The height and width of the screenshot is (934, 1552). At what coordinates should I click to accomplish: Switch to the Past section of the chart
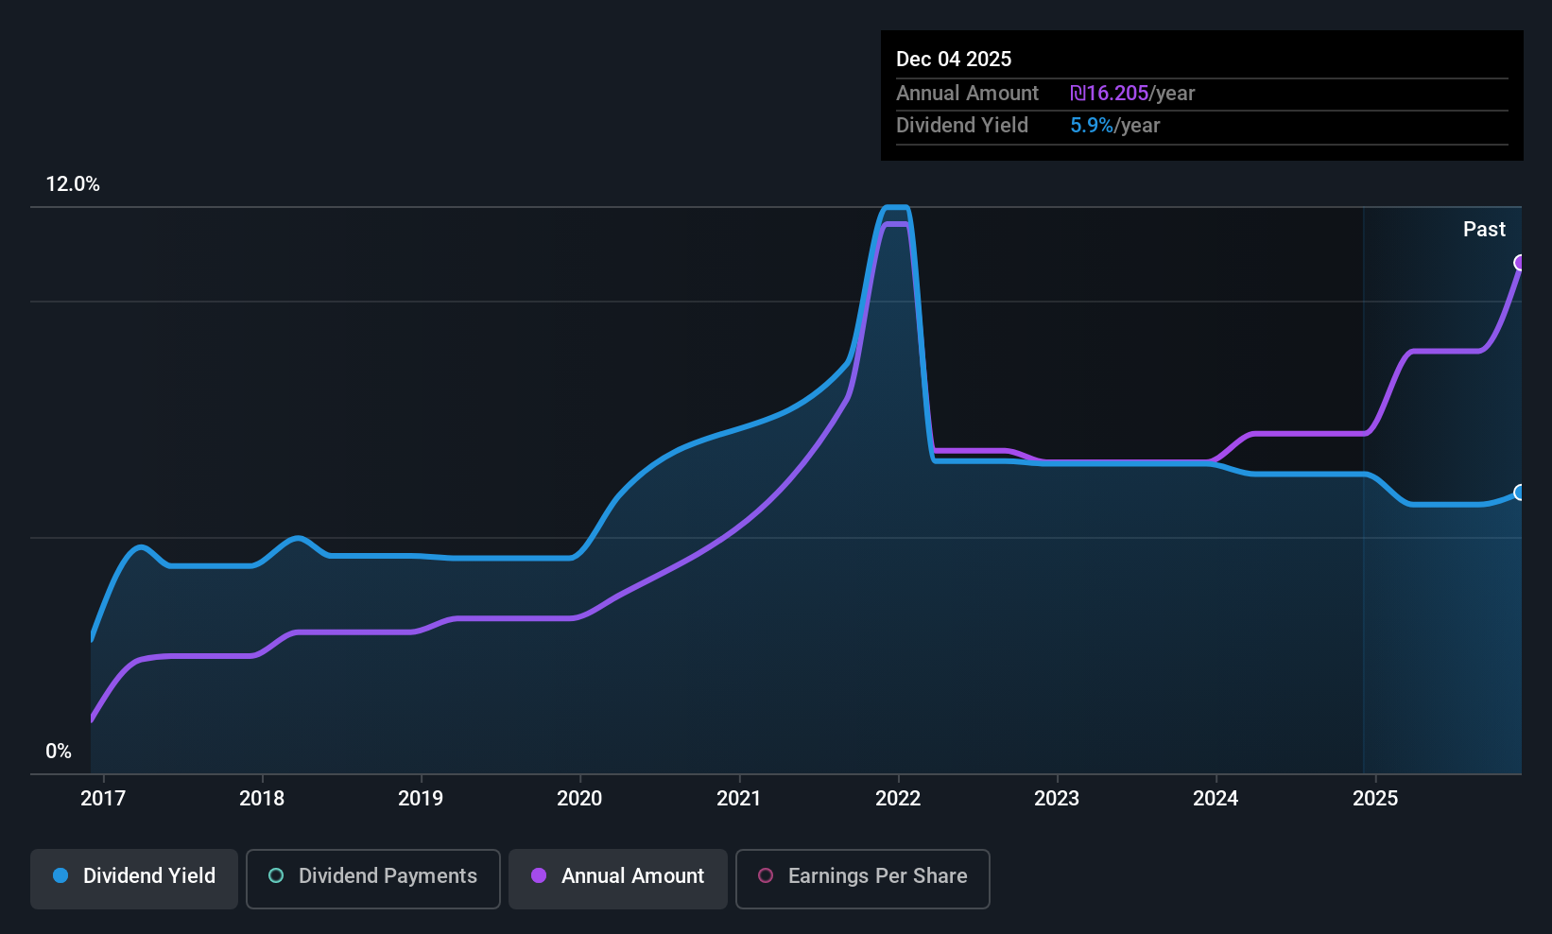coord(1484,229)
